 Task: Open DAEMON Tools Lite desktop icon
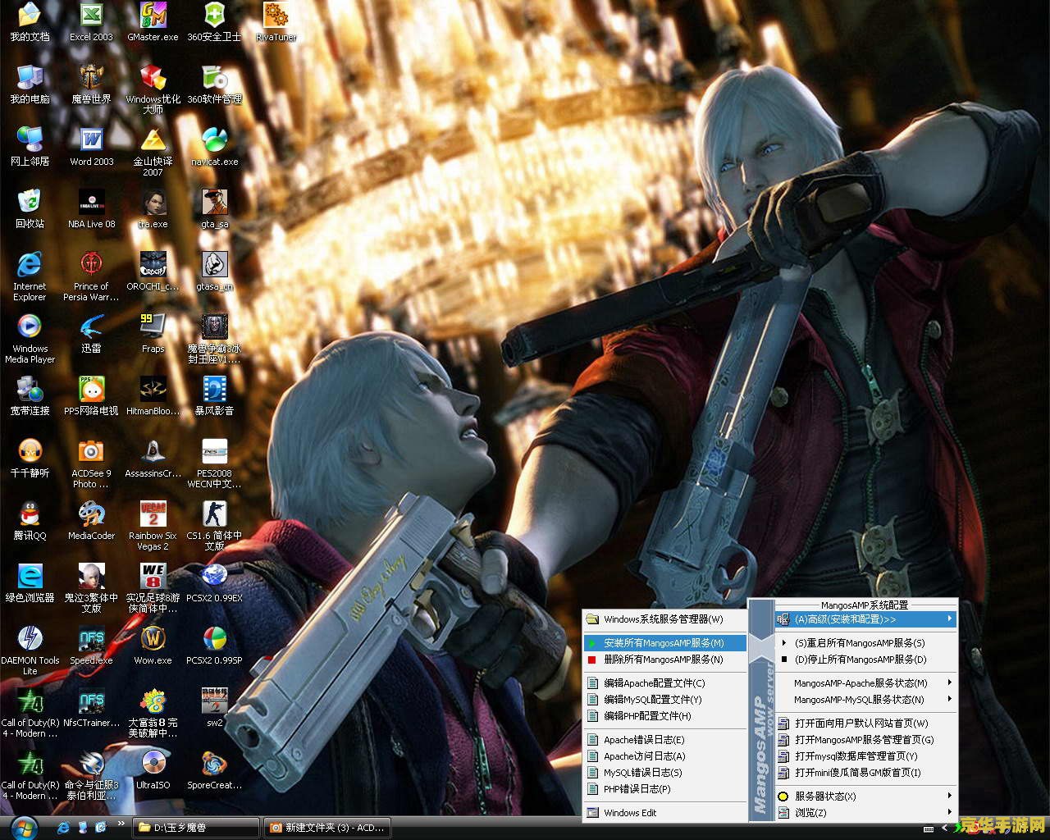tap(30, 650)
